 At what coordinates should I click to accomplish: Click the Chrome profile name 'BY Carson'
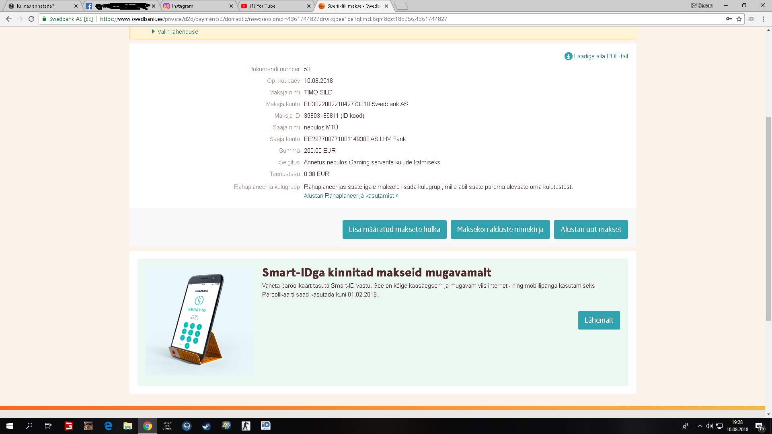[702, 6]
